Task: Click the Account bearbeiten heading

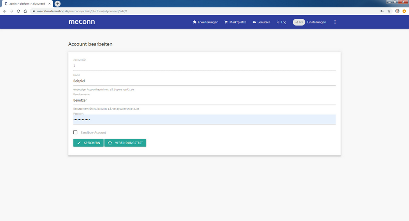Action: pyautogui.click(x=90, y=44)
